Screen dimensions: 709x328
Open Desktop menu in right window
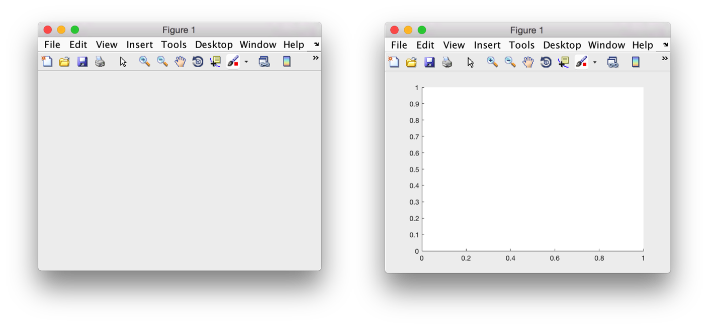562,45
